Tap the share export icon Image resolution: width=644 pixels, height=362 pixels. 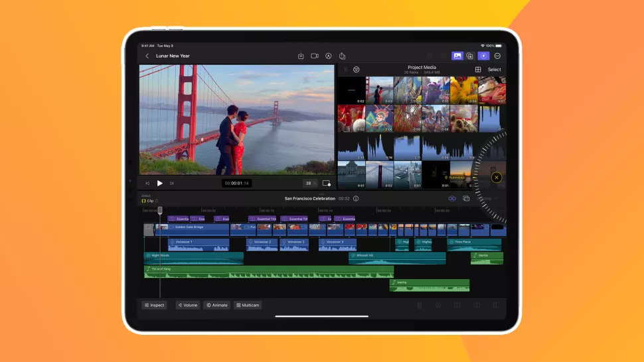click(x=342, y=56)
